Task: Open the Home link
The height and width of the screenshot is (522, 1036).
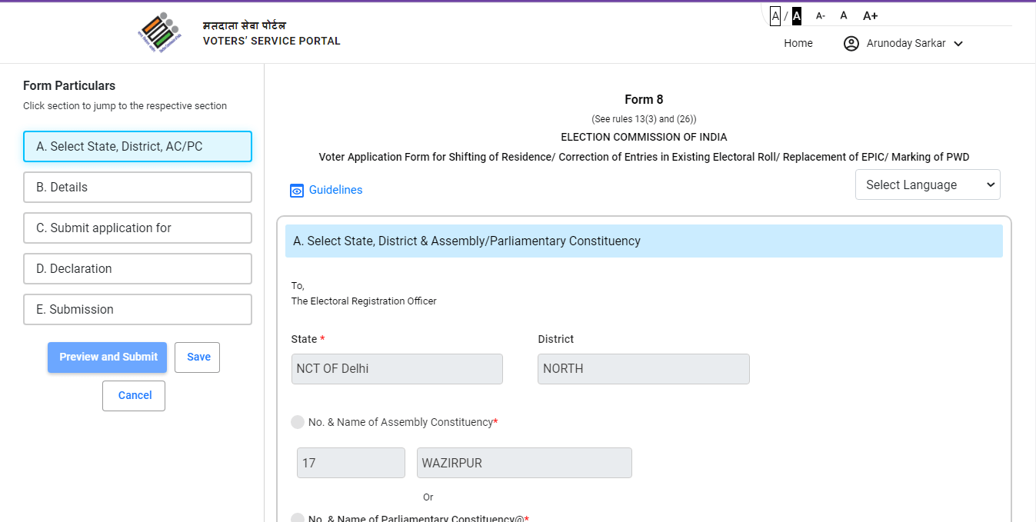Action: point(798,44)
